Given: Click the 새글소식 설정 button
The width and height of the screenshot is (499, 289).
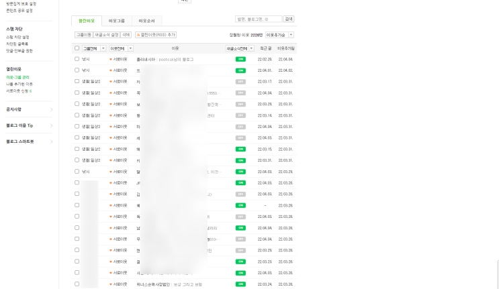Looking at the screenshot, I should [107, 35].
